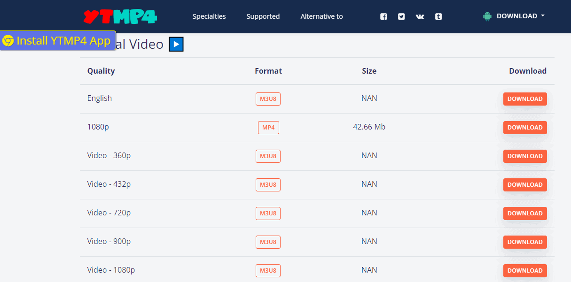Download the 1080p MP4 file
Viewport: 571px width, 282px height.
[525, 127]
